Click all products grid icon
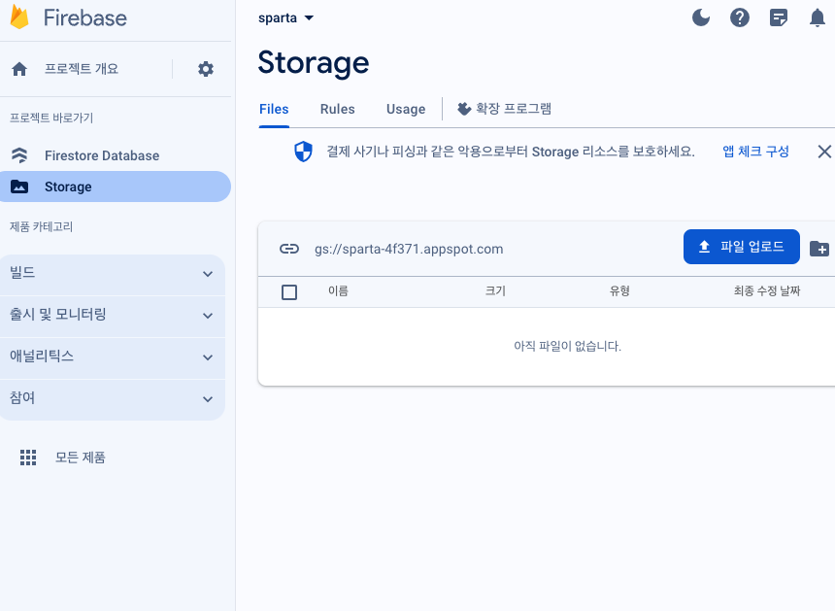The width and height of the screenshot is (835, 611). (x=28, y=458)
